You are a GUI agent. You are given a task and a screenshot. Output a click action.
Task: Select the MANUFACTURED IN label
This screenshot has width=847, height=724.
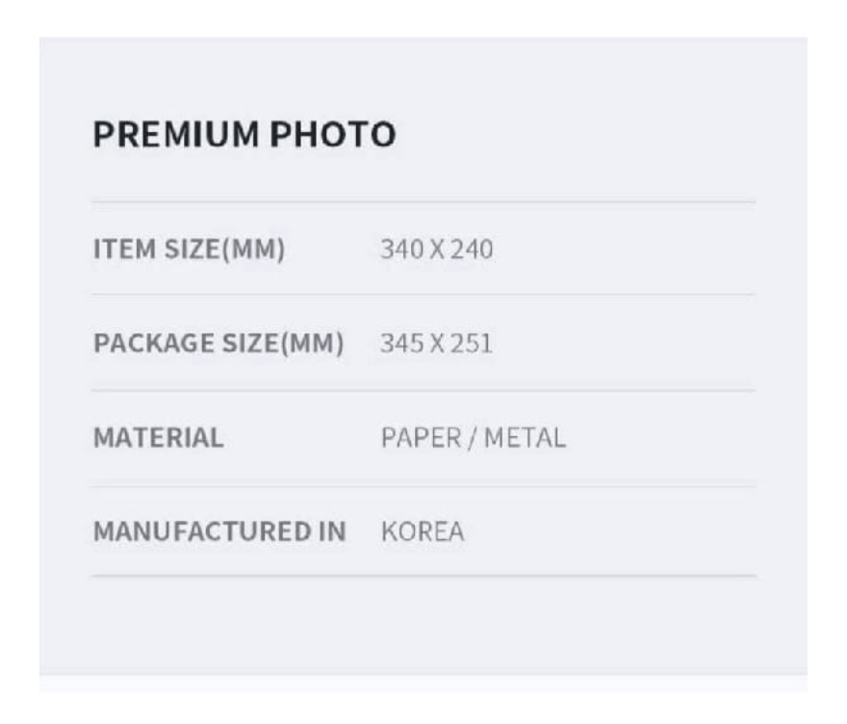(x=219, y=531)
